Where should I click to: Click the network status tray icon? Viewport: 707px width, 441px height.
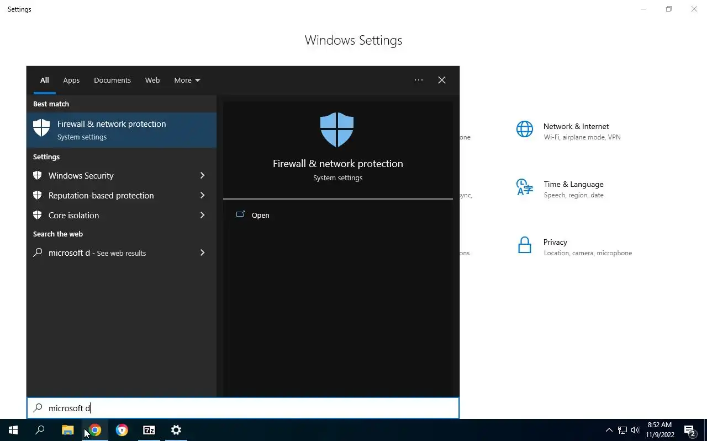pyautogui.click(x=622, y=430)
